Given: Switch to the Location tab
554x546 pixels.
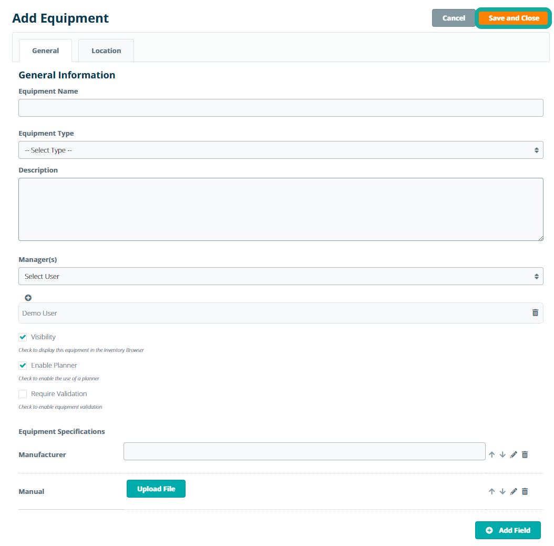Looking at the screenshot, I should click(106, 50).
